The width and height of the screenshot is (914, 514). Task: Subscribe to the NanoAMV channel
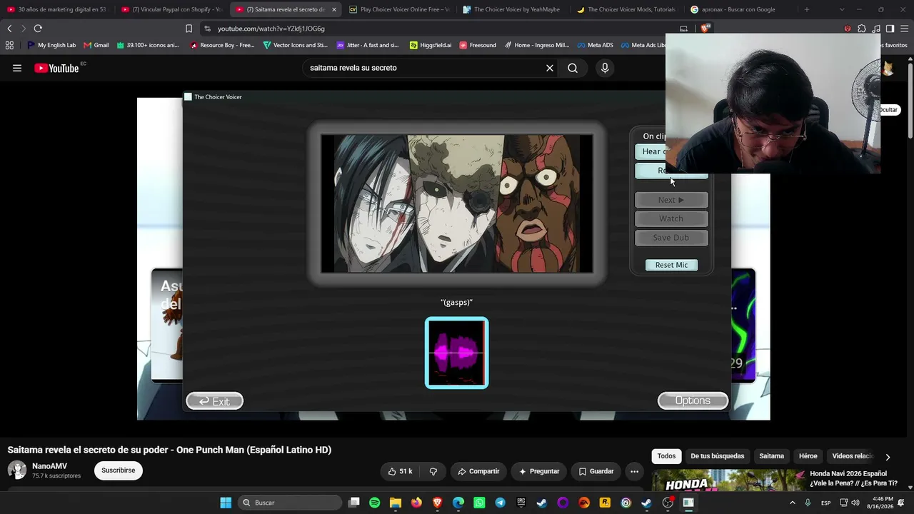(x=119, y=470)
